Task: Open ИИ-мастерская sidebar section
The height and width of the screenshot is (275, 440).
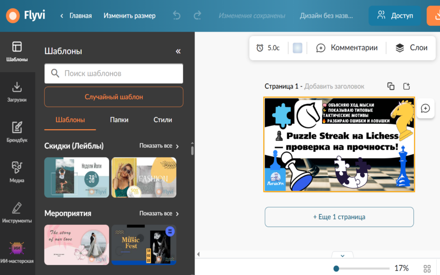Action: 17,253
